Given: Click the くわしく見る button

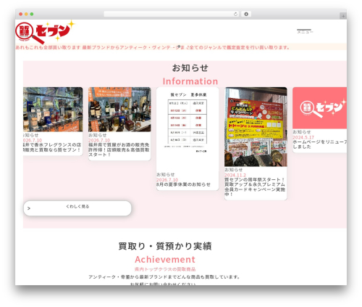Looking at the screenshot, I should pos(77,208).
